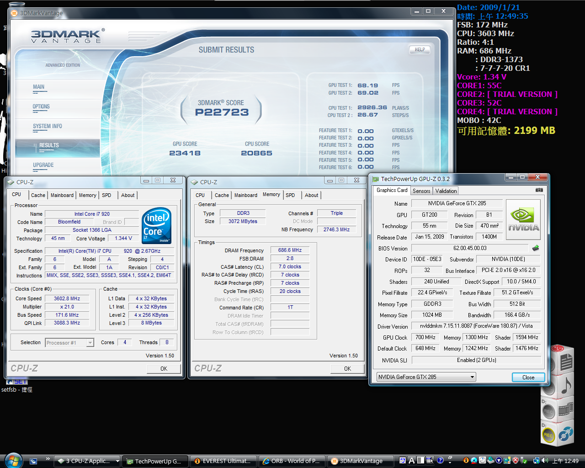
Task: Switch to CPU tab in right CPU-Z window
Action: coord(200,195)
